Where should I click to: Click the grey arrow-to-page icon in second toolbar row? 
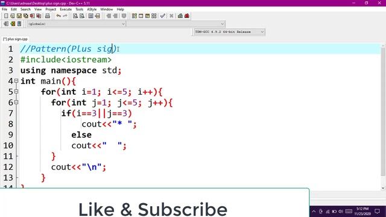[x=6, y=24]
